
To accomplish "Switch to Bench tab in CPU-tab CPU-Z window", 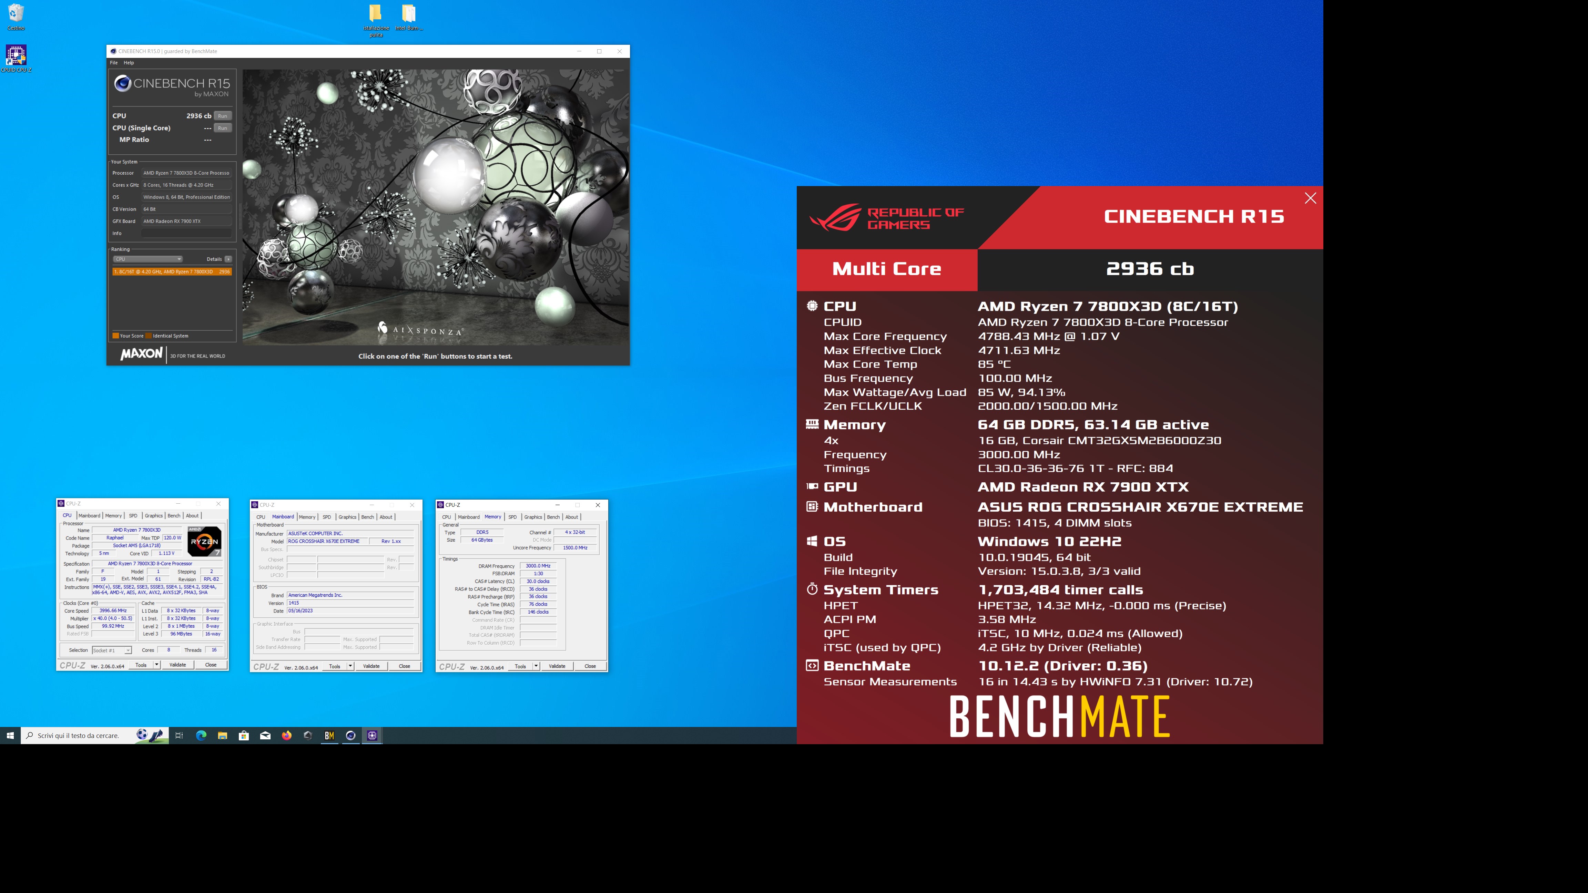I will pos(174,516).
